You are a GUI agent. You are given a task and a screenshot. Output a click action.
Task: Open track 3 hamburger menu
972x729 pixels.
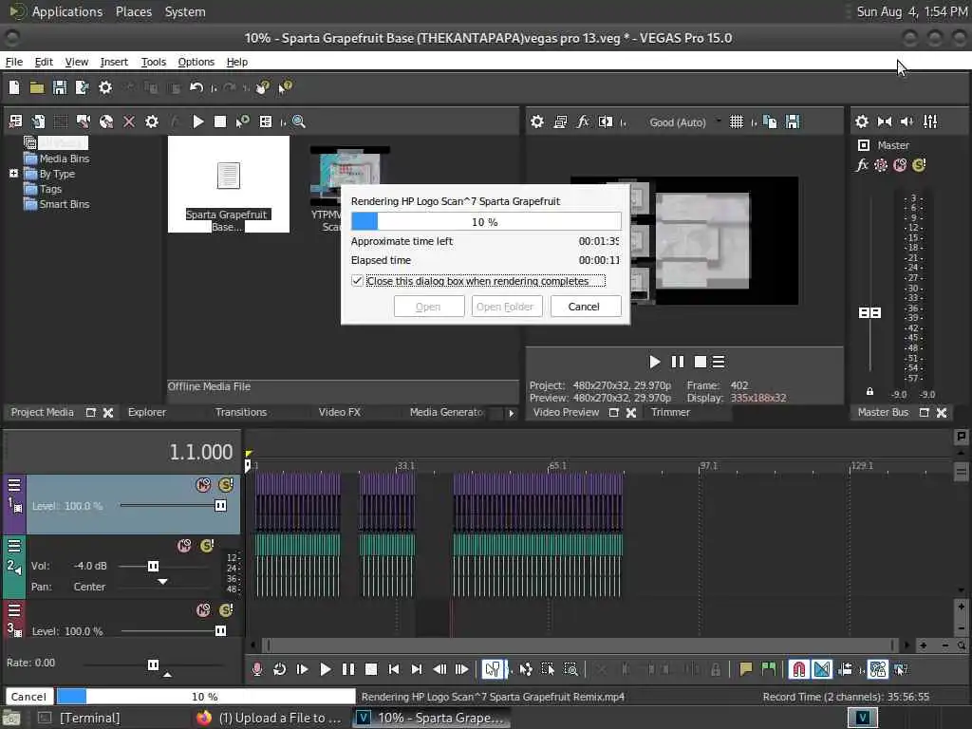pos(13,610)
